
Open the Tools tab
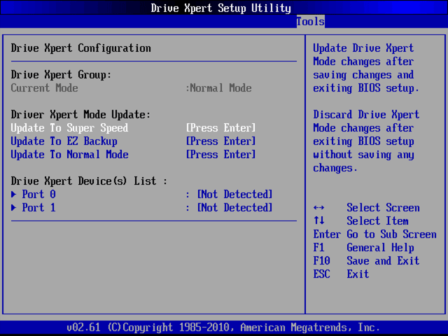tap(311, 22)
